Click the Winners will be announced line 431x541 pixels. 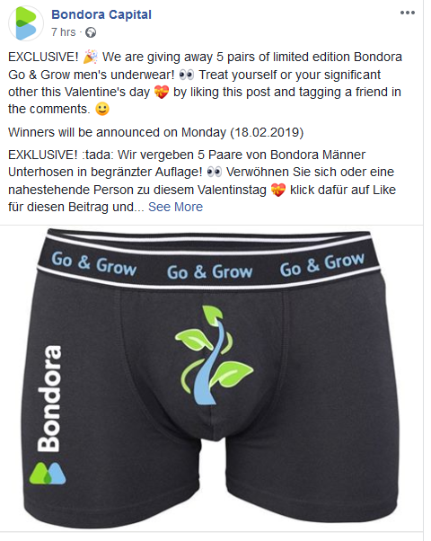156,132
